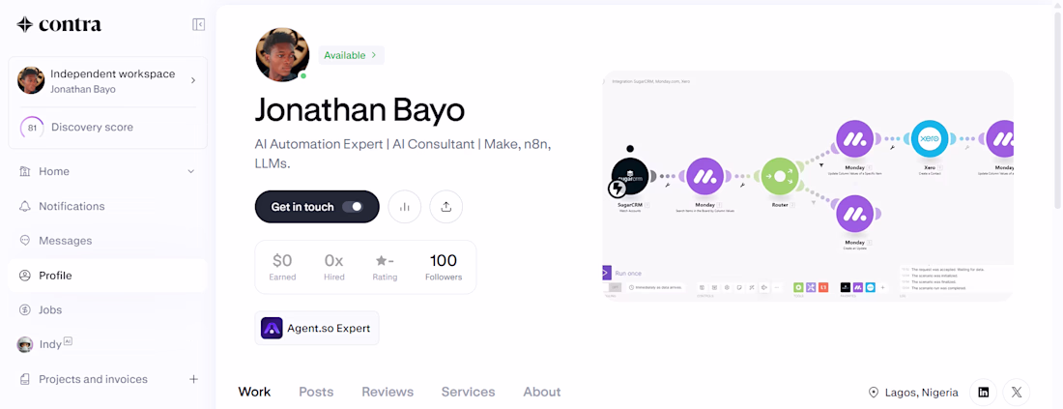The height and width of the screenshot is (409, 1063).
Task: Expand the Home chevron
Action: tap(190, 171)
